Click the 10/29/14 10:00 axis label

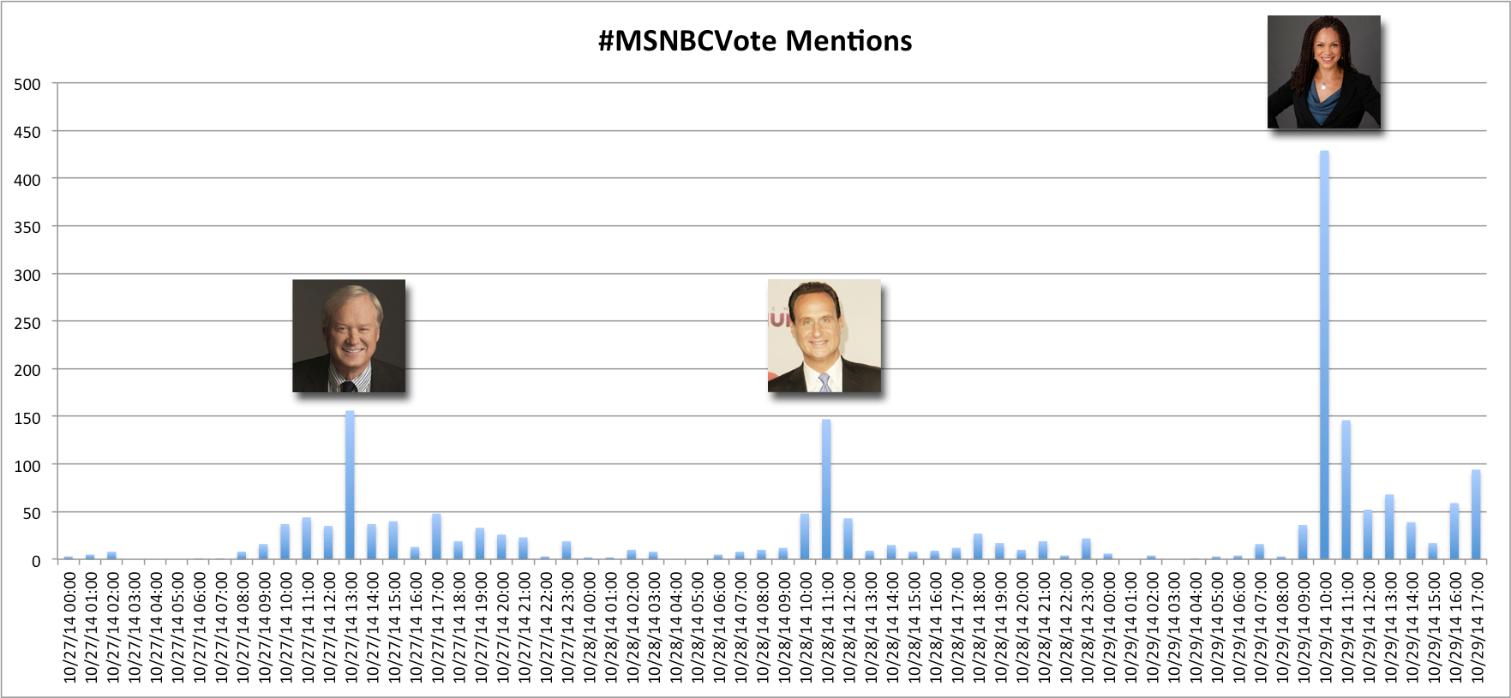tap(1325, 628)
